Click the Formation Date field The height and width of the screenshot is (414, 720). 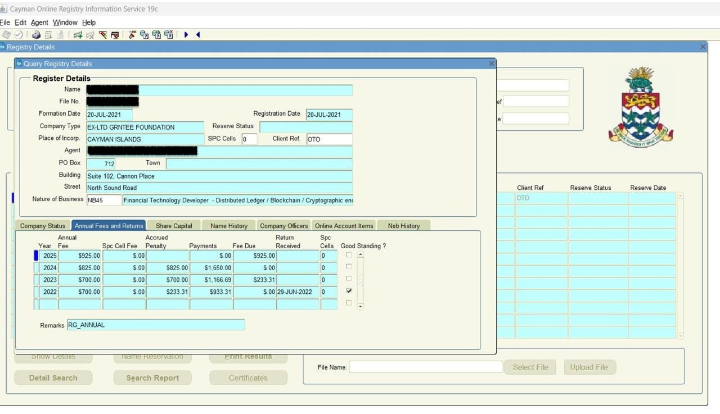(109, 115)
